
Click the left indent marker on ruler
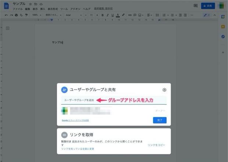point(52,20)
